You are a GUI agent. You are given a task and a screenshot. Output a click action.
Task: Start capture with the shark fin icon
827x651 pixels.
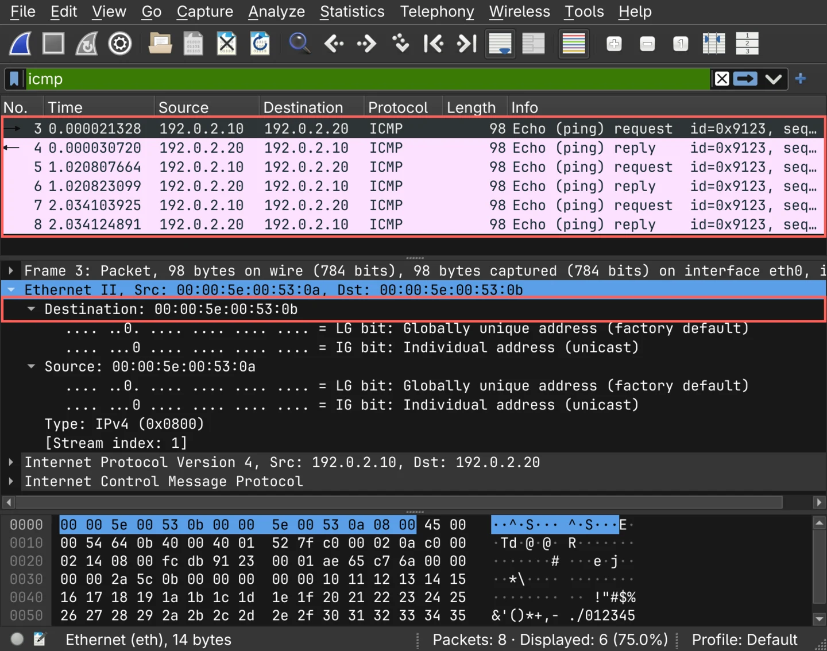click(x=21, y=44)
